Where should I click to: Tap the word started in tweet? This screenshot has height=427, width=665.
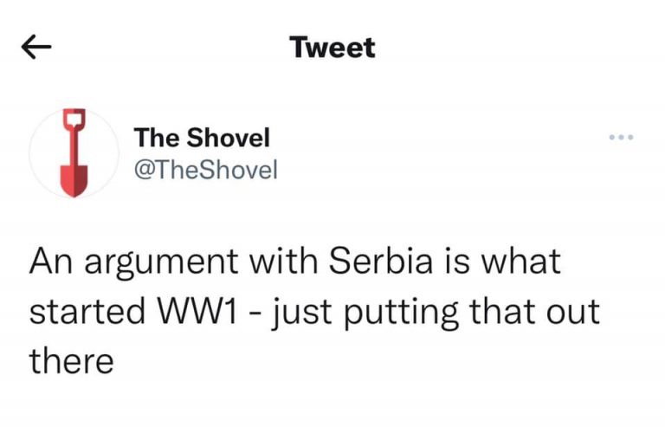(87, 312)
